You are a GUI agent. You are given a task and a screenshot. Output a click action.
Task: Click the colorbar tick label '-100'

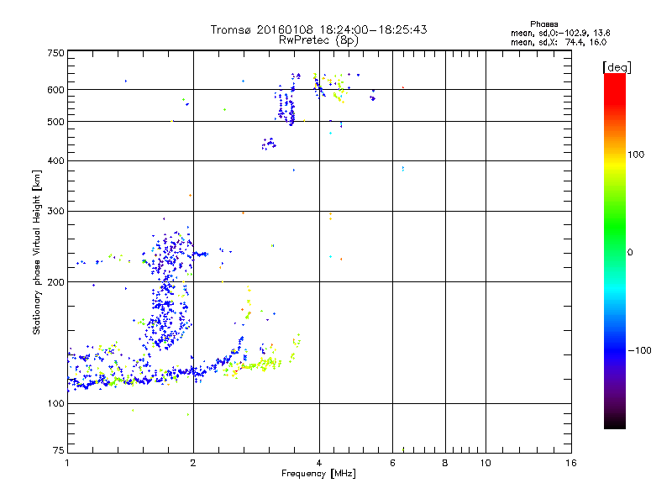click(x=639, y=350)
